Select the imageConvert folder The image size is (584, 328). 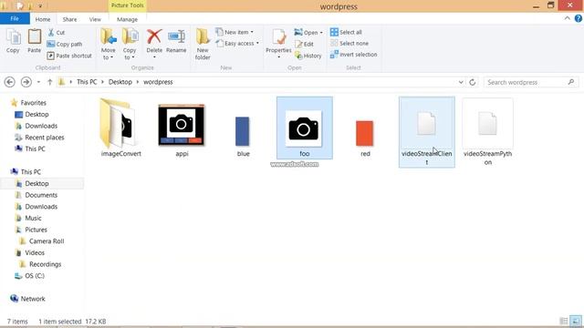point(121,128)
